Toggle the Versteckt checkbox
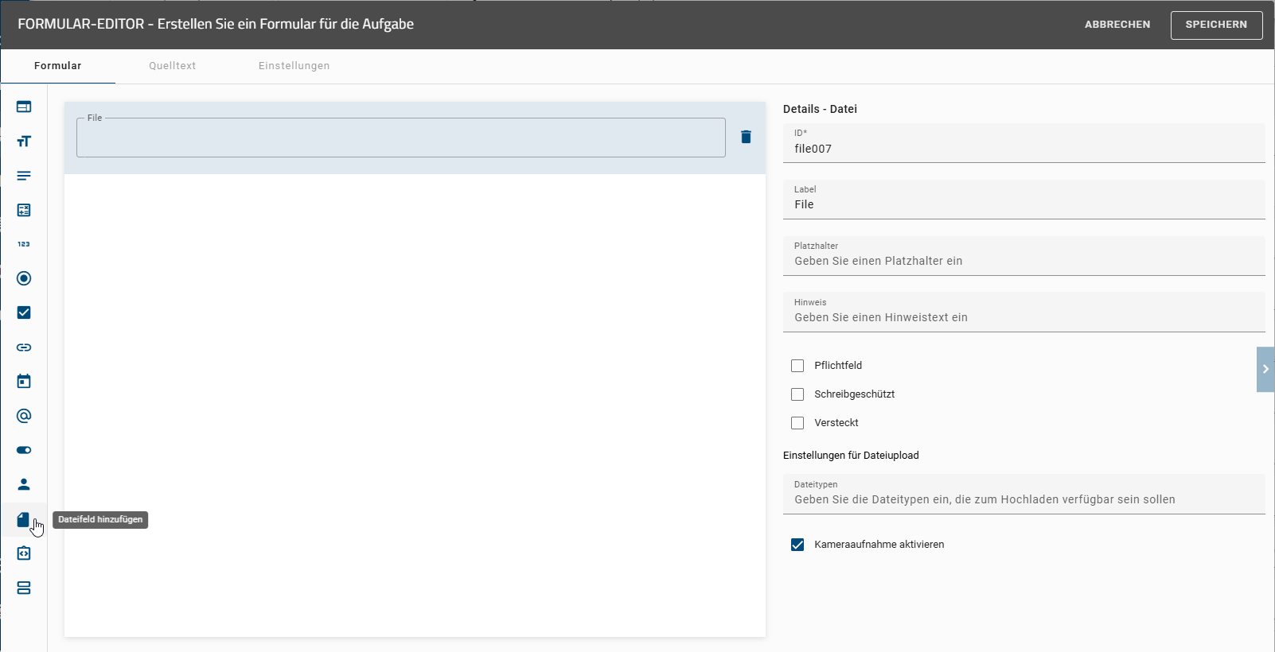This screenshot has width=1275, height=652. pos(797,423)
